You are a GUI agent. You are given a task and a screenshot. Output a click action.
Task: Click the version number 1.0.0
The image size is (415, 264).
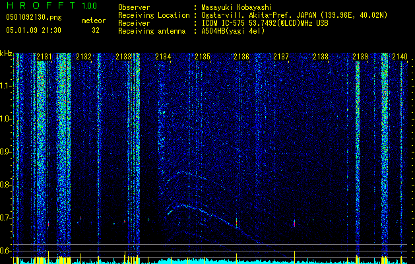coord(90,5)
